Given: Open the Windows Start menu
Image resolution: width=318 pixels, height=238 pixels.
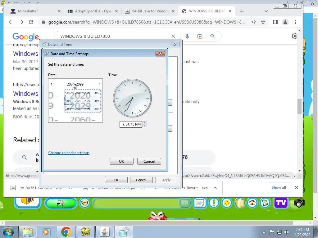Looking at the screenshot, I should [8, 232].
